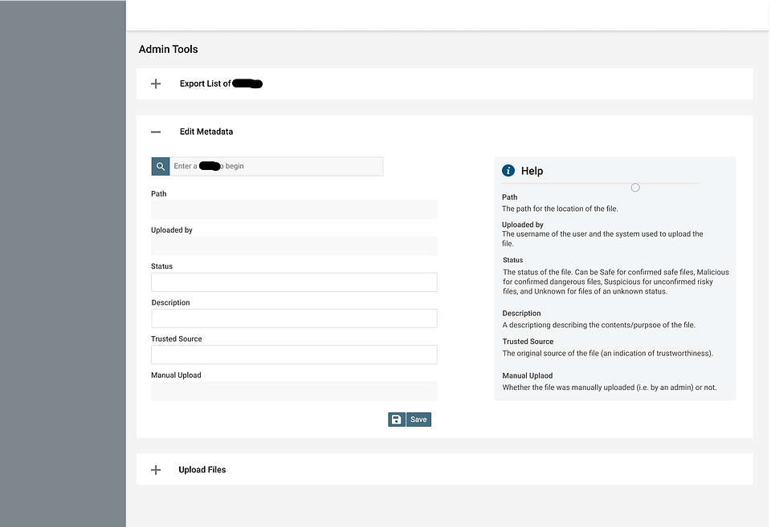Select the Status field

294,282
